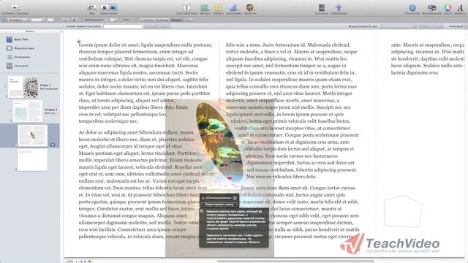Open the Fonts A icon
The width and height of the screenshot is (468, 263).
click(x=460, y=7)
